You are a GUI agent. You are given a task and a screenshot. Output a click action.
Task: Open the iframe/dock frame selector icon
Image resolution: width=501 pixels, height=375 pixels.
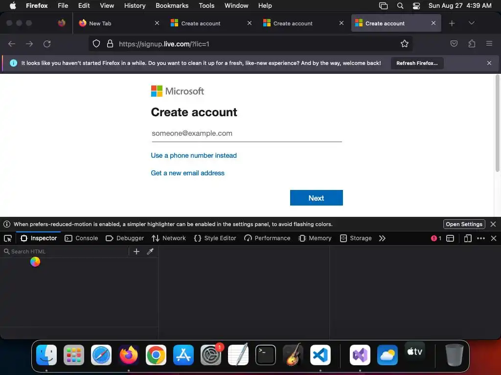[450, 238]
